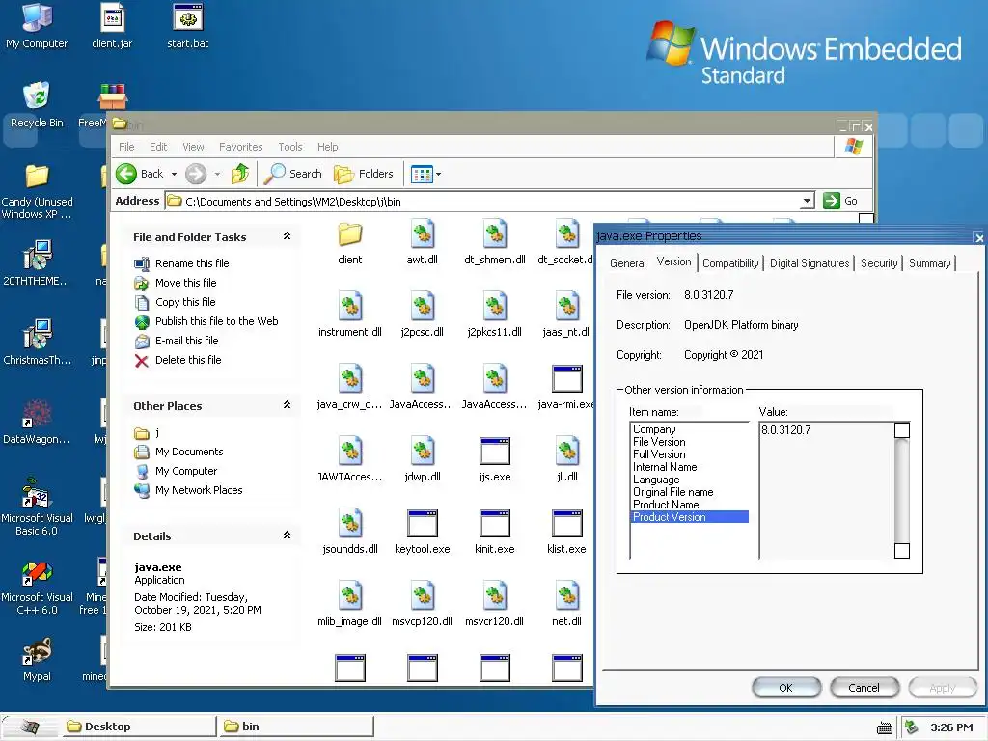Select the net.dll file

566,605
